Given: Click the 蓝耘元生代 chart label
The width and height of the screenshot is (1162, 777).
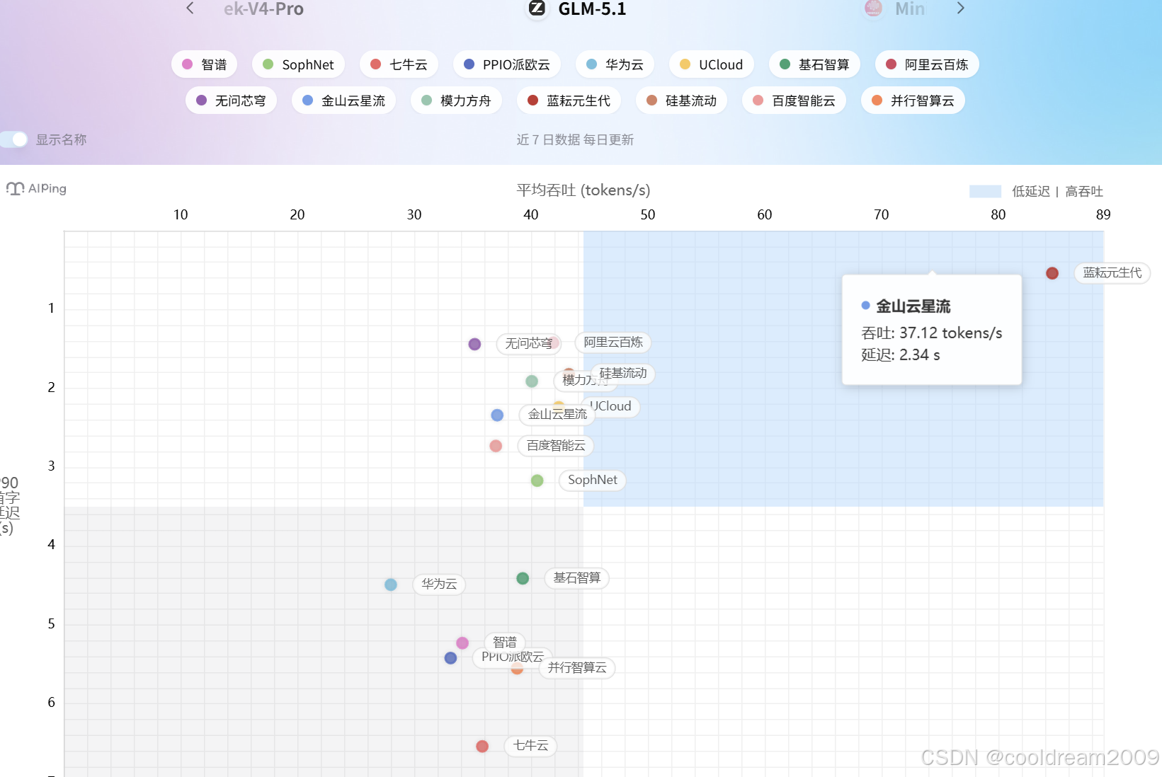Looking at the screenshot, I should (1112, 272).
